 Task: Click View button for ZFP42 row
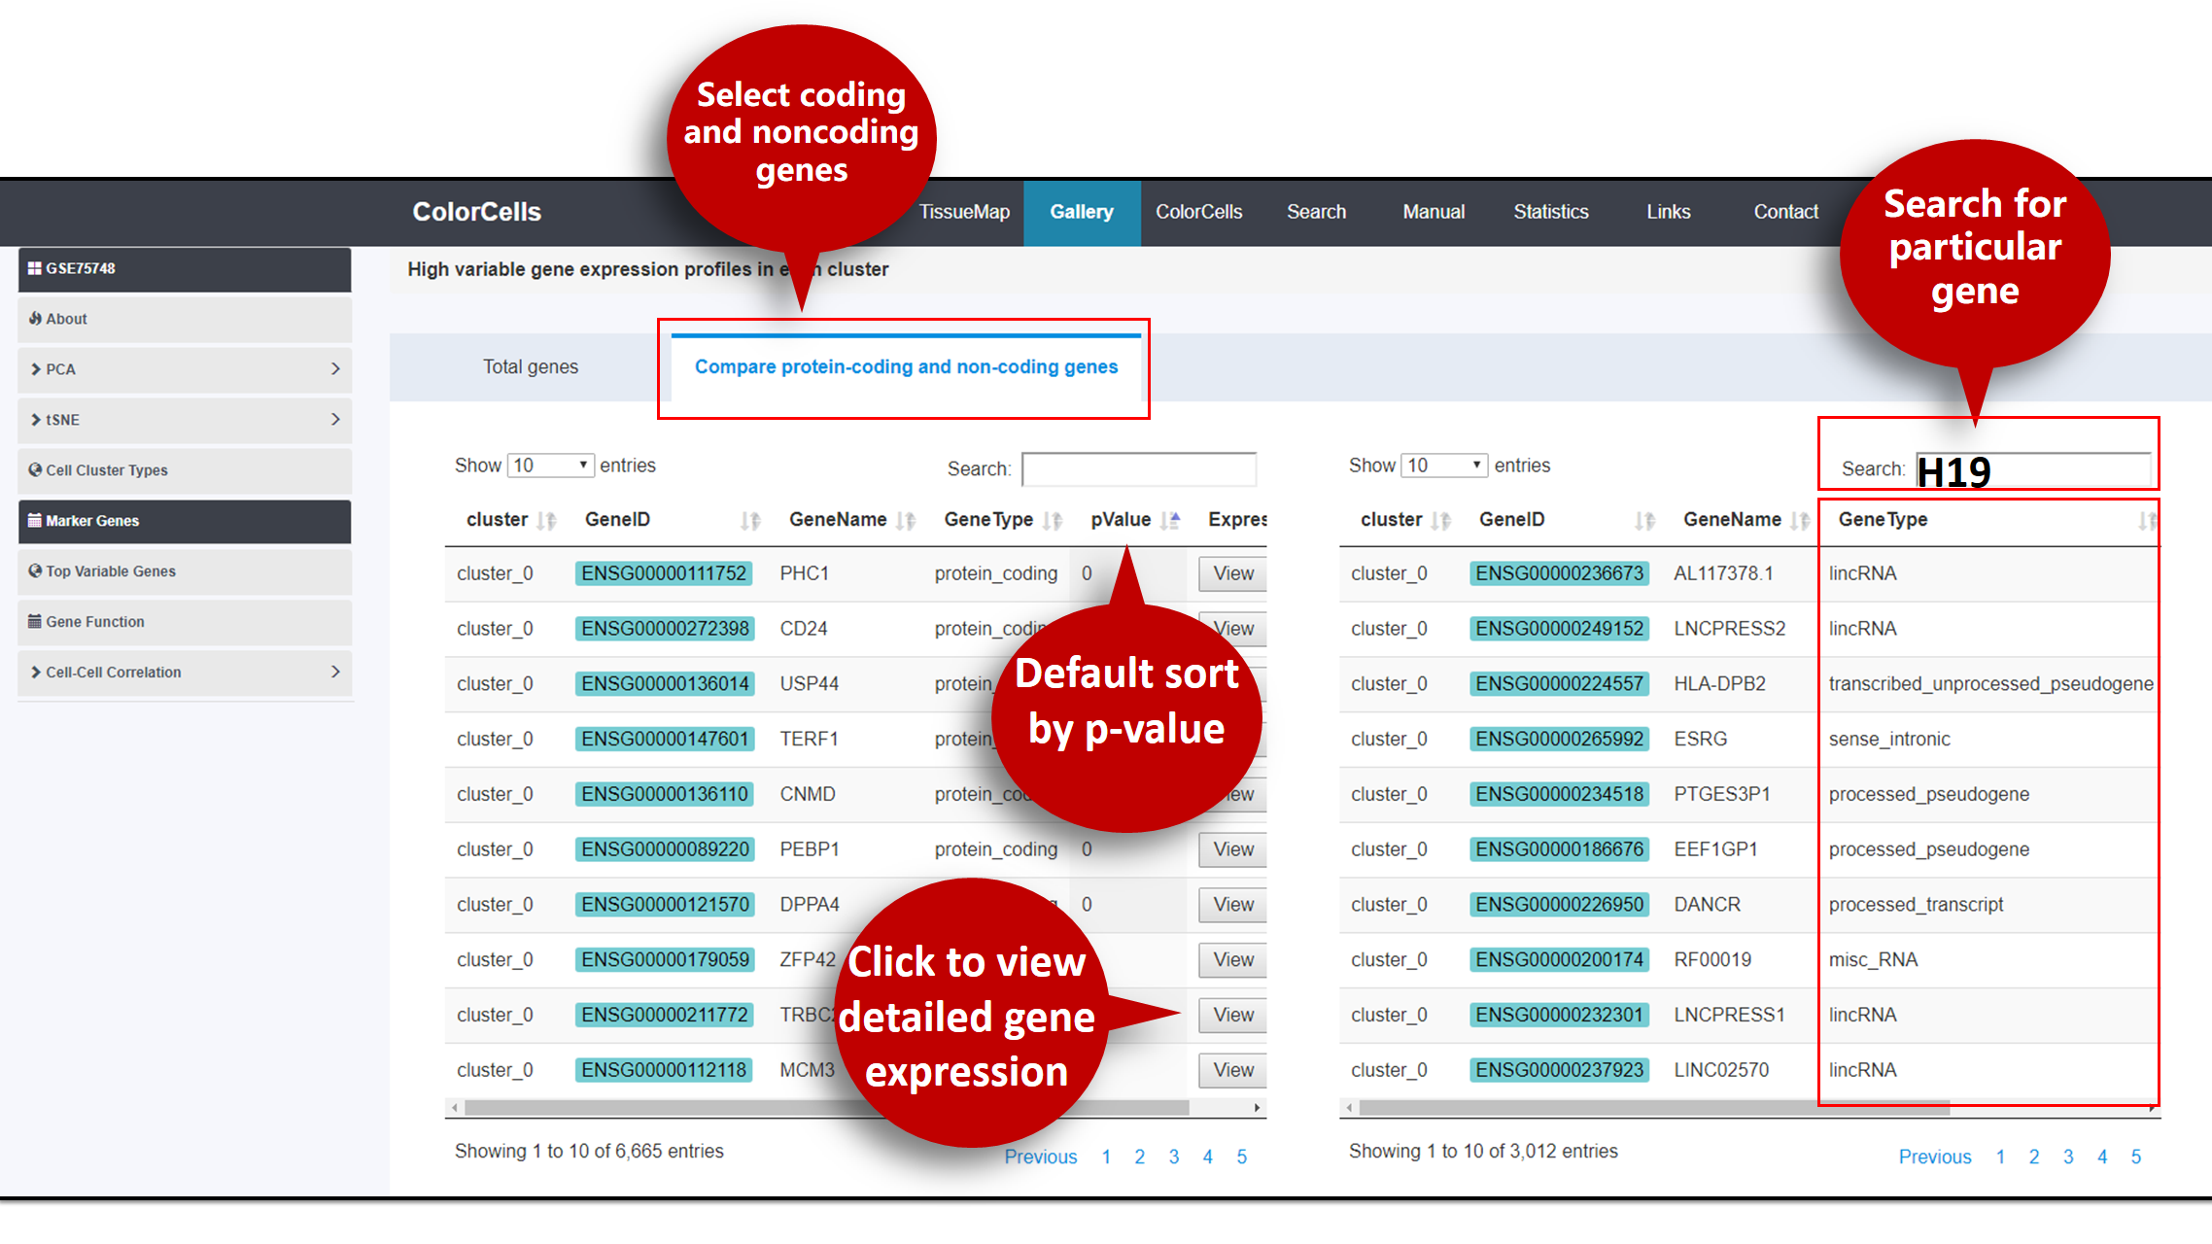tap(1232, 960)
